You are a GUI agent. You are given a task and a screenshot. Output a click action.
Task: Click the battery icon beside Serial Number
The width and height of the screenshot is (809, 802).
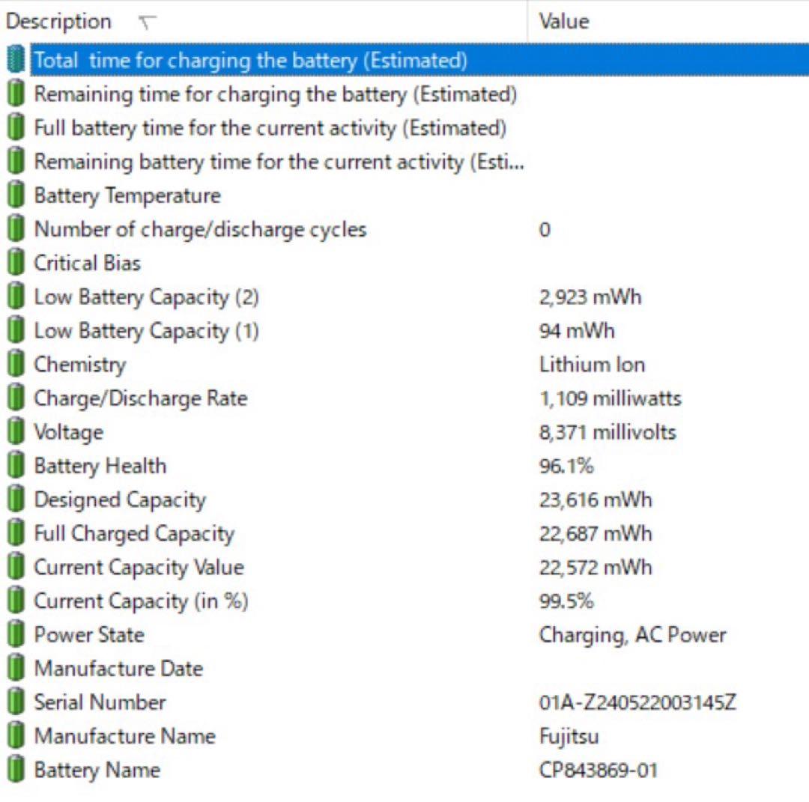point(16,702)
